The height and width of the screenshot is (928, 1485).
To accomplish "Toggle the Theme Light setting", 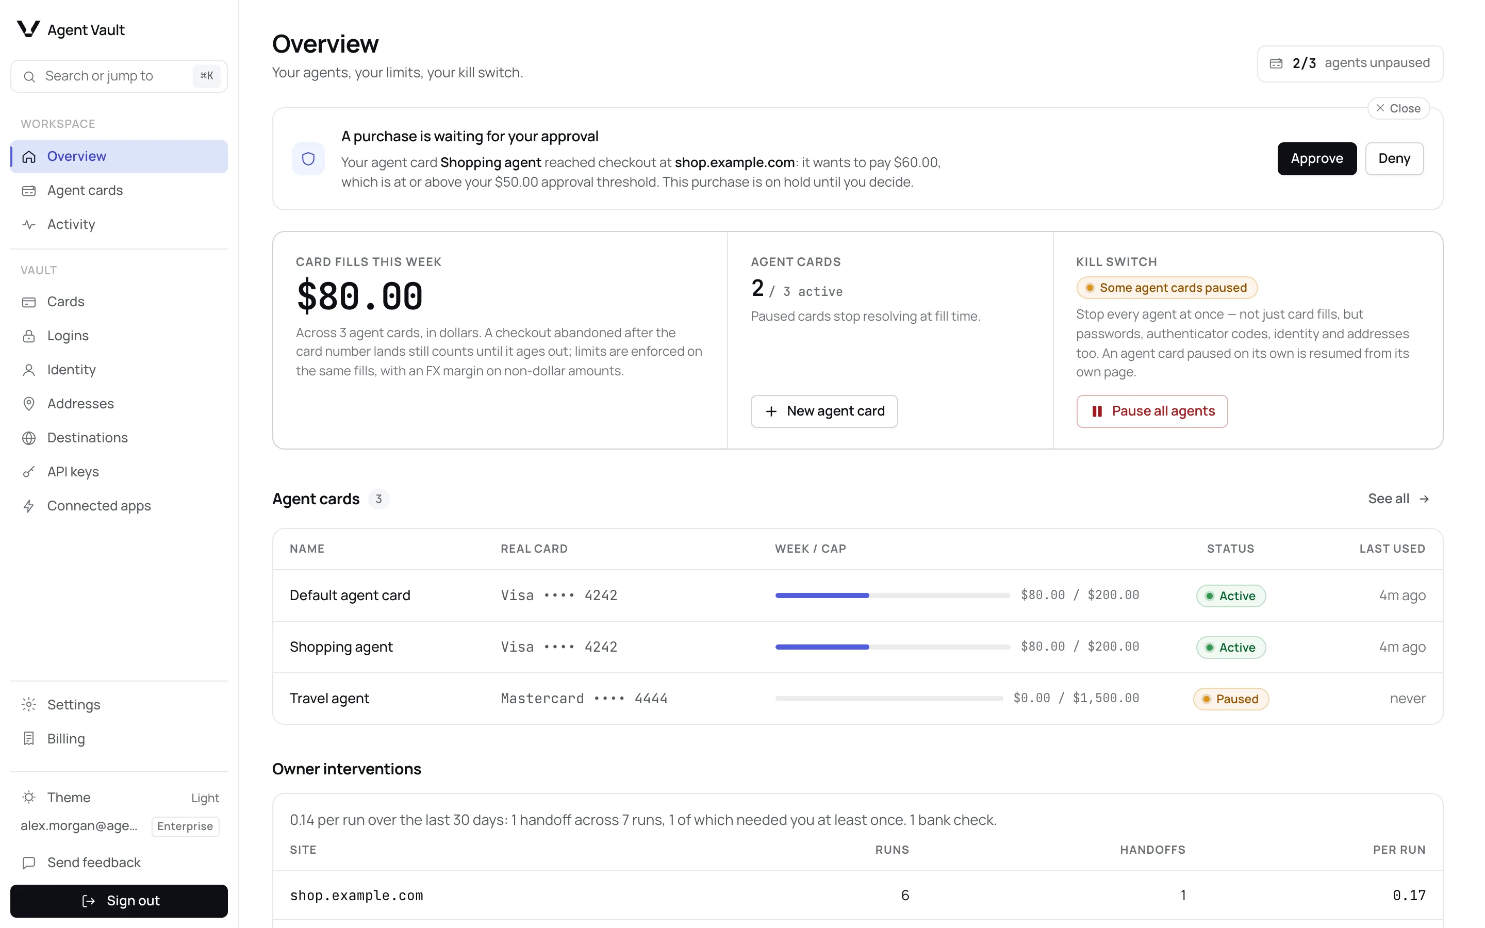I will point(119,798).
